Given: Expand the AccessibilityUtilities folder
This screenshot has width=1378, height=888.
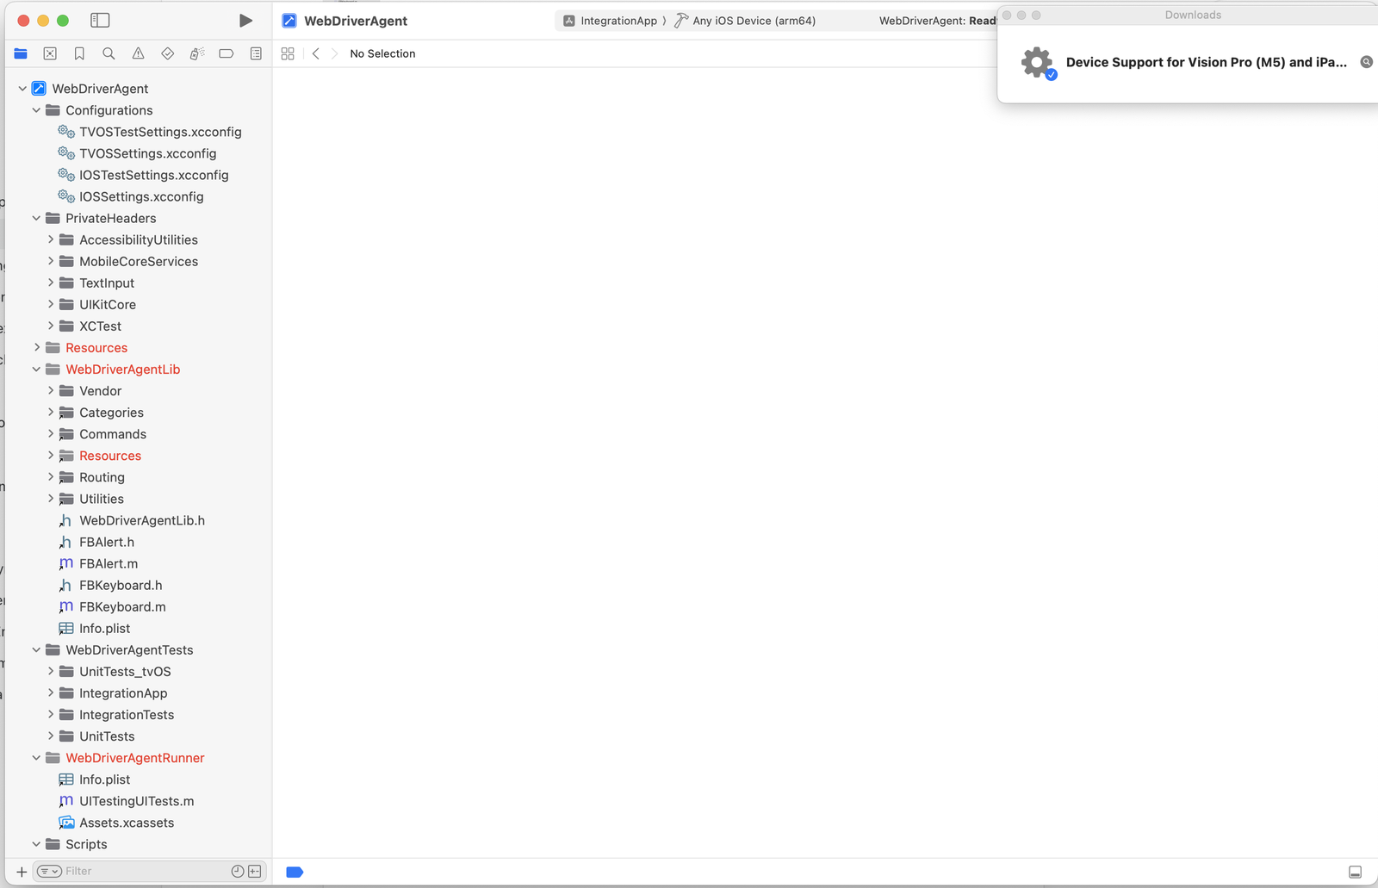Looking at the screenshot, I should pos(50,239).
